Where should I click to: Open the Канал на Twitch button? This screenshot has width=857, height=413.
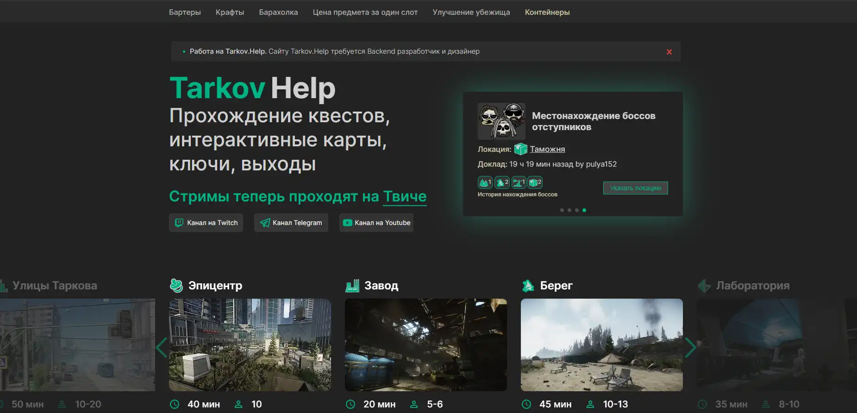tap(206, 223)
